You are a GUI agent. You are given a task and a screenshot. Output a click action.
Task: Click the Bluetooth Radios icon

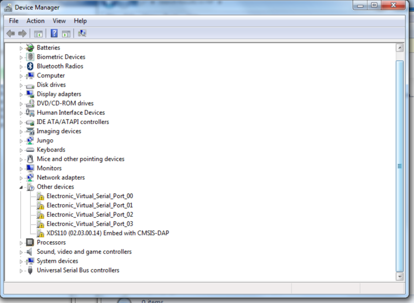[30, 66]
